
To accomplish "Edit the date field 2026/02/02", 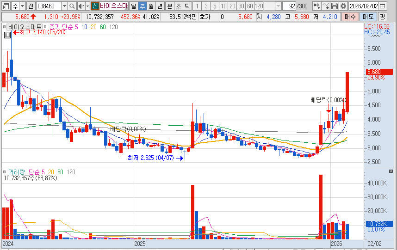I will coord(364,6).
